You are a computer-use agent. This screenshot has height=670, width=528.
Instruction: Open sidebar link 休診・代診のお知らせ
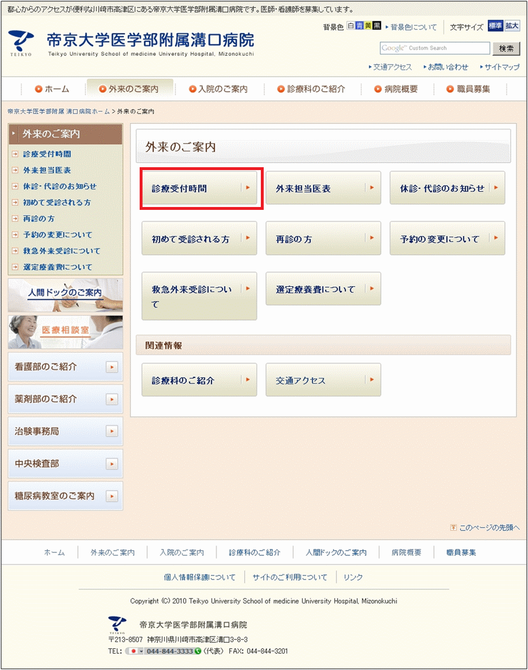click(x=60, y=186)
